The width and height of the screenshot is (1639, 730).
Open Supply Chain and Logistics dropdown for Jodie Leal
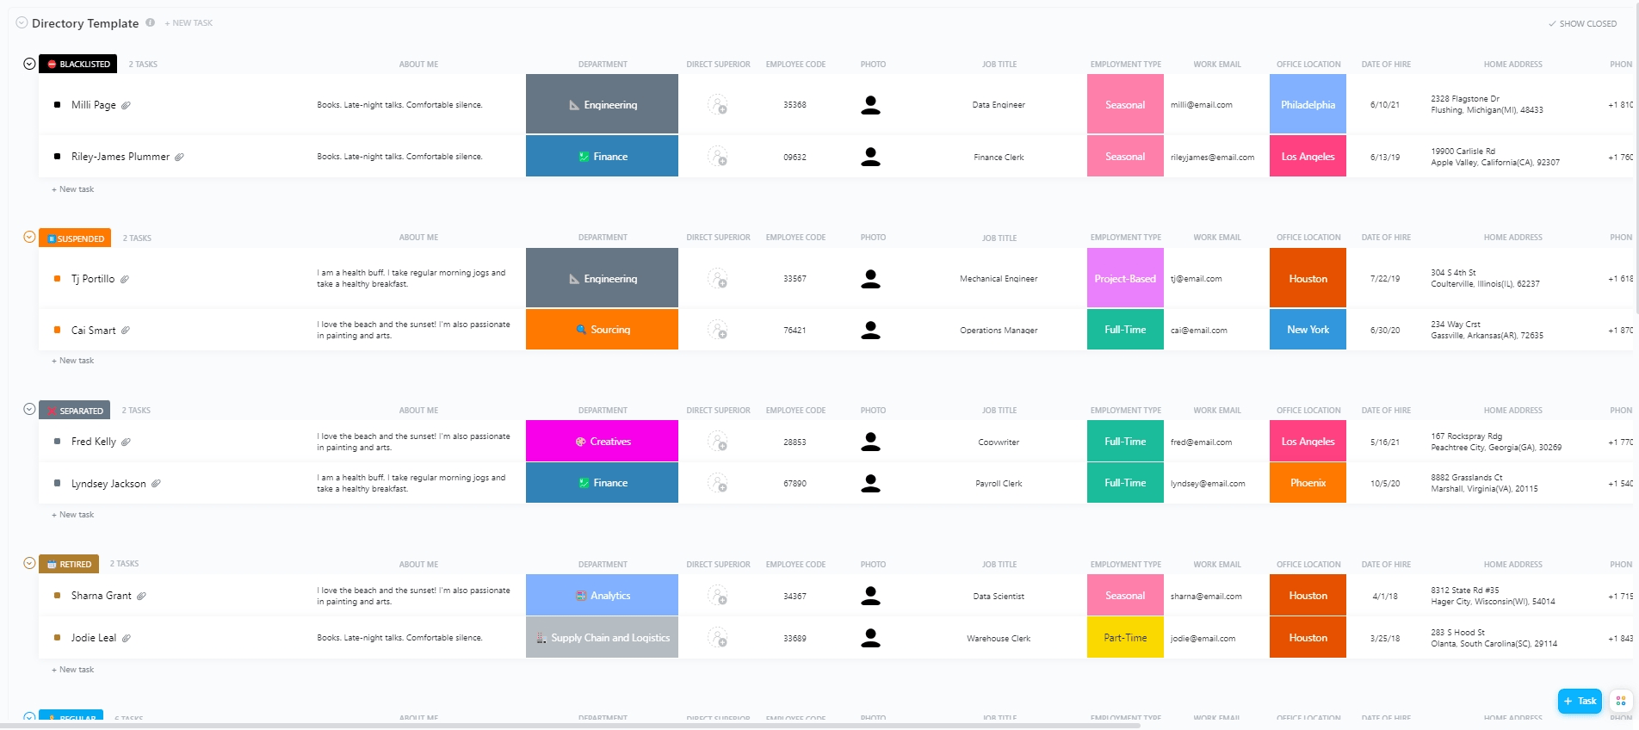(602, 638)
